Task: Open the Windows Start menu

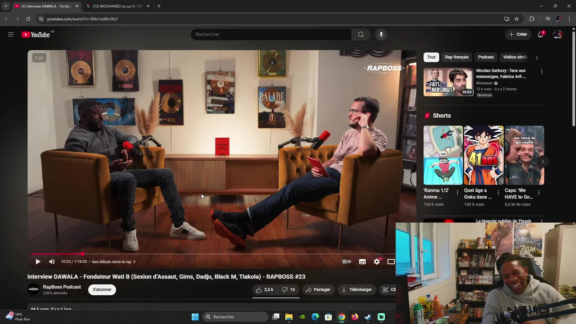Action: (195, 317)
